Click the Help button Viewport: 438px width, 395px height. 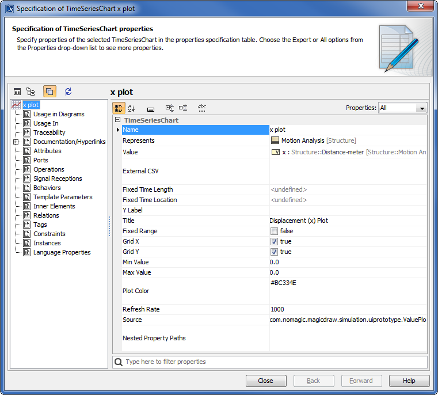coord(409,381)
